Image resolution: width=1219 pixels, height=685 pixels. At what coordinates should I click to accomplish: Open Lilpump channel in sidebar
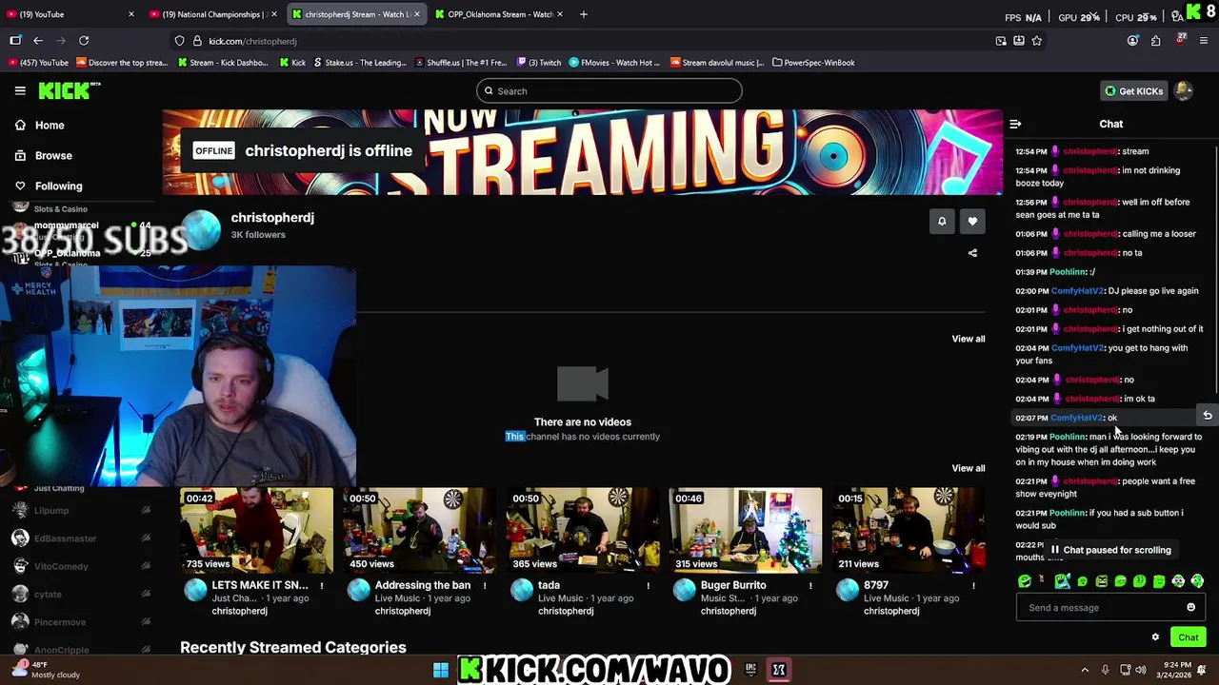pos(81,510)
